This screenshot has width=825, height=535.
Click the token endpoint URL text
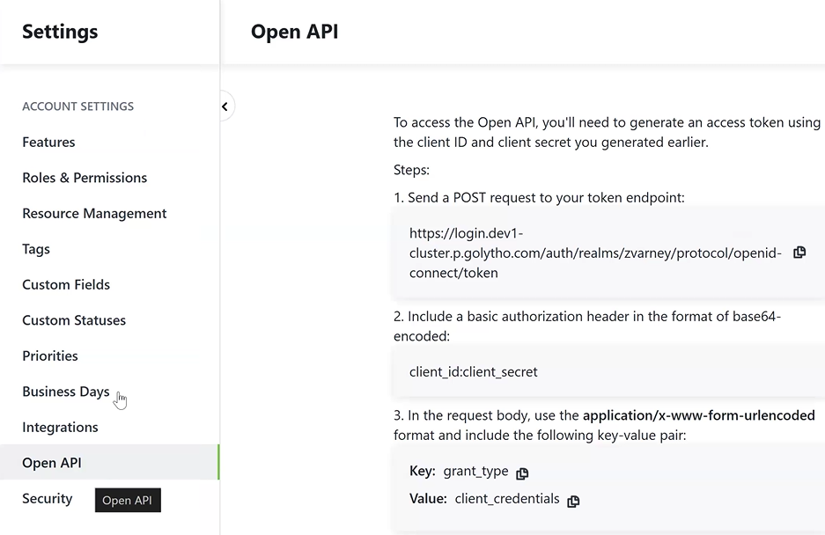[595, 253]
